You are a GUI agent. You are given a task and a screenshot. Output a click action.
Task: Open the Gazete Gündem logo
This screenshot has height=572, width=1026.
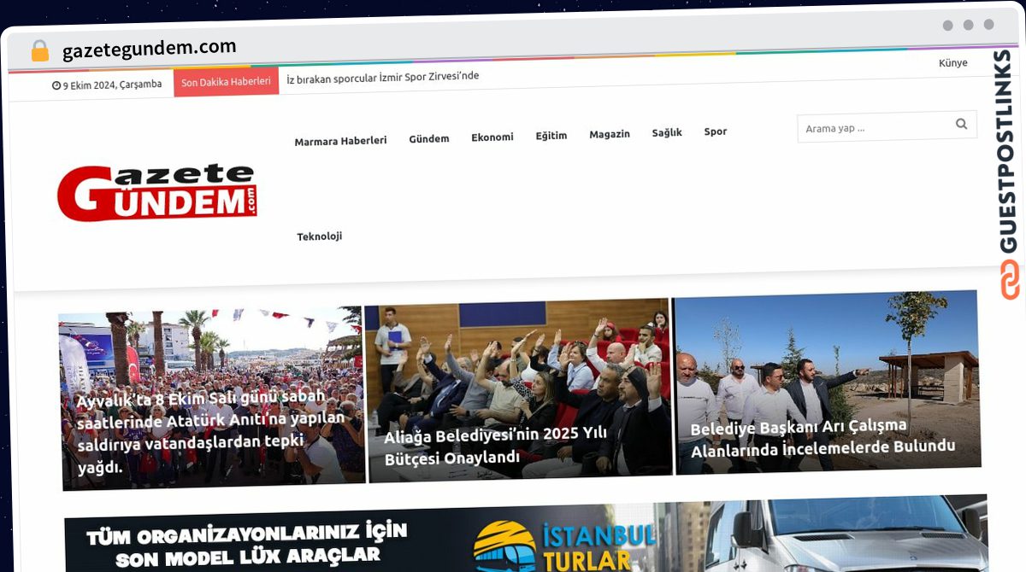click(x=157, y=192)
